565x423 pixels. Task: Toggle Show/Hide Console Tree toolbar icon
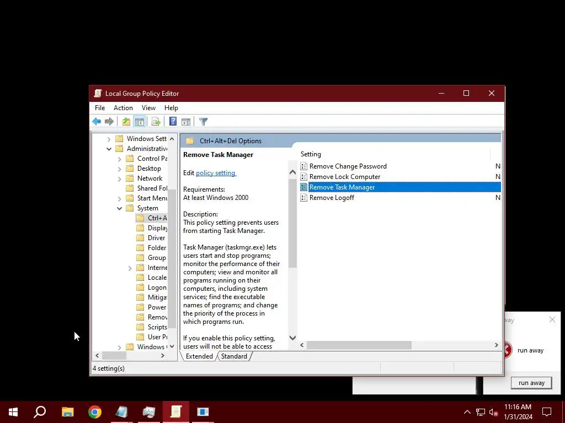(x=140, y=122)
